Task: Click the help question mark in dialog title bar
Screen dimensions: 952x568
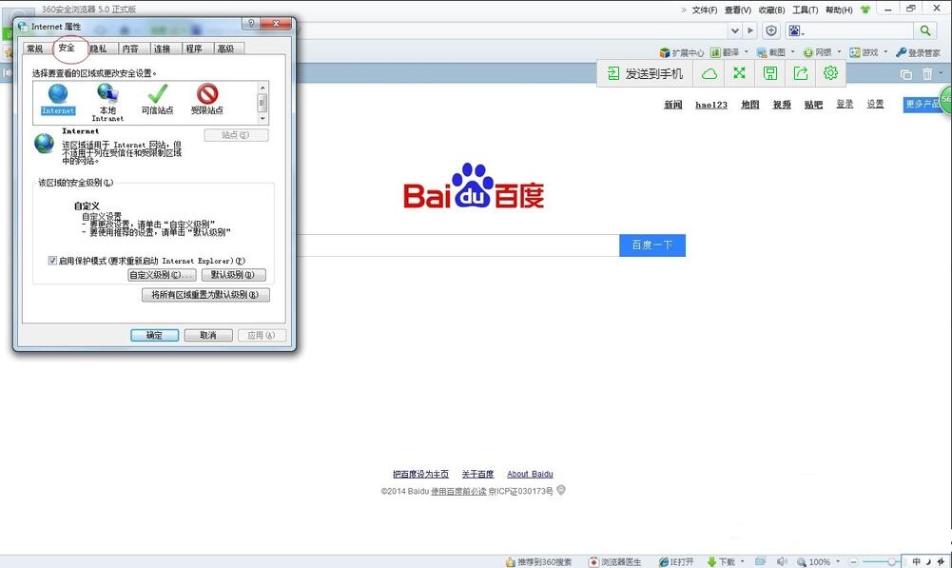Action: pos(251,24)
